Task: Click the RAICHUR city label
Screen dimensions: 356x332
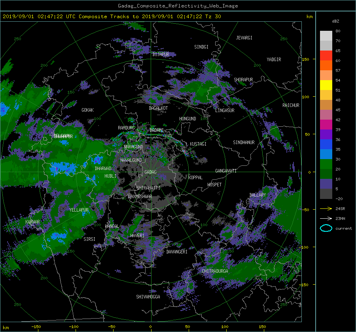Action: (291, 105)
